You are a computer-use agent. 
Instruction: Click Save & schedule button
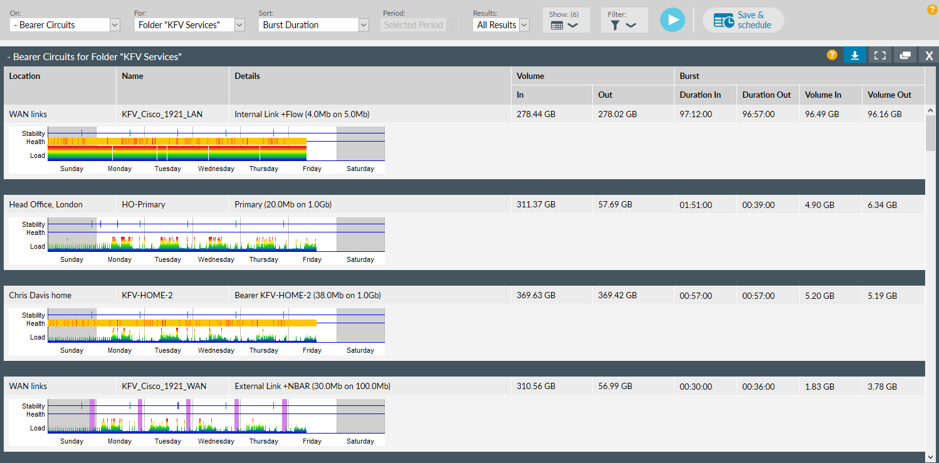[743, 20]
